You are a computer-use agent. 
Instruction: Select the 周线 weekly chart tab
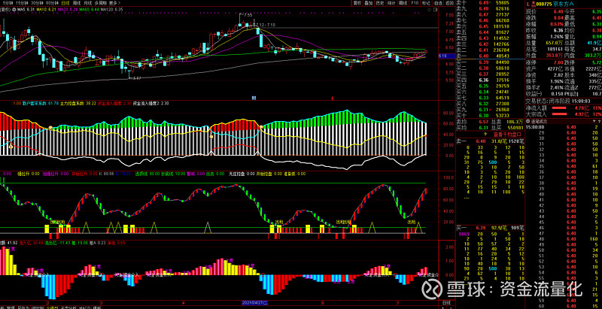[x=77, y=3]
